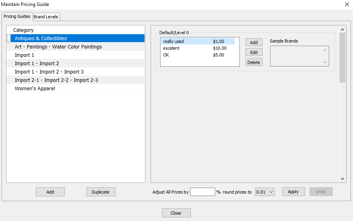Open the round prices to dropdown
353x221 pixels.
(265, 192)
